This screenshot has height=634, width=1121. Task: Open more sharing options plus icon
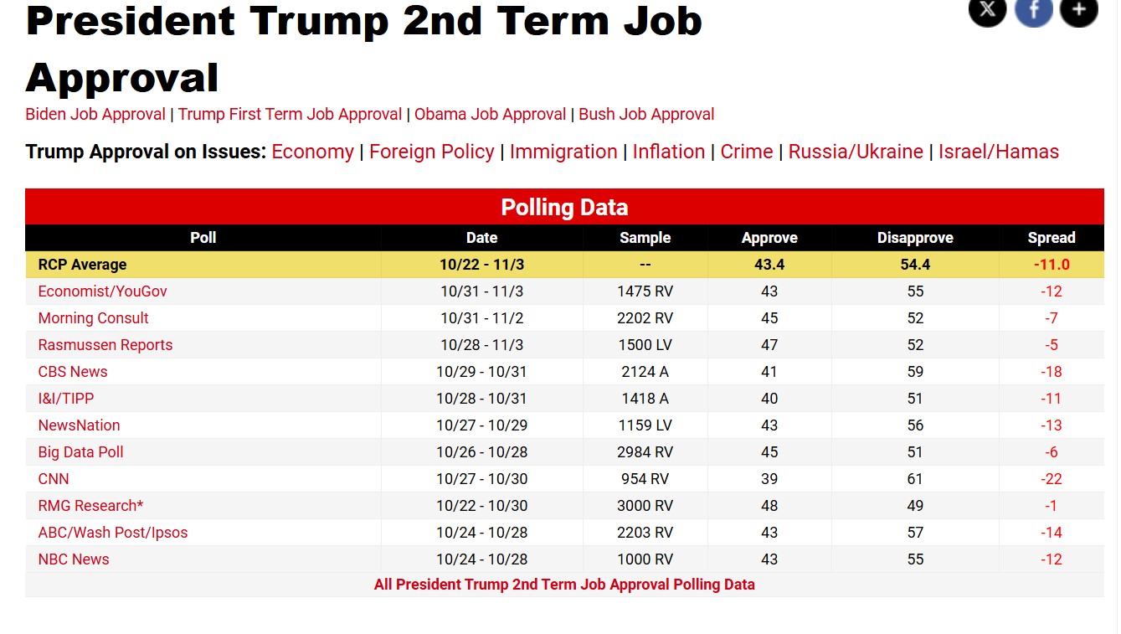tap(1078, 10)
